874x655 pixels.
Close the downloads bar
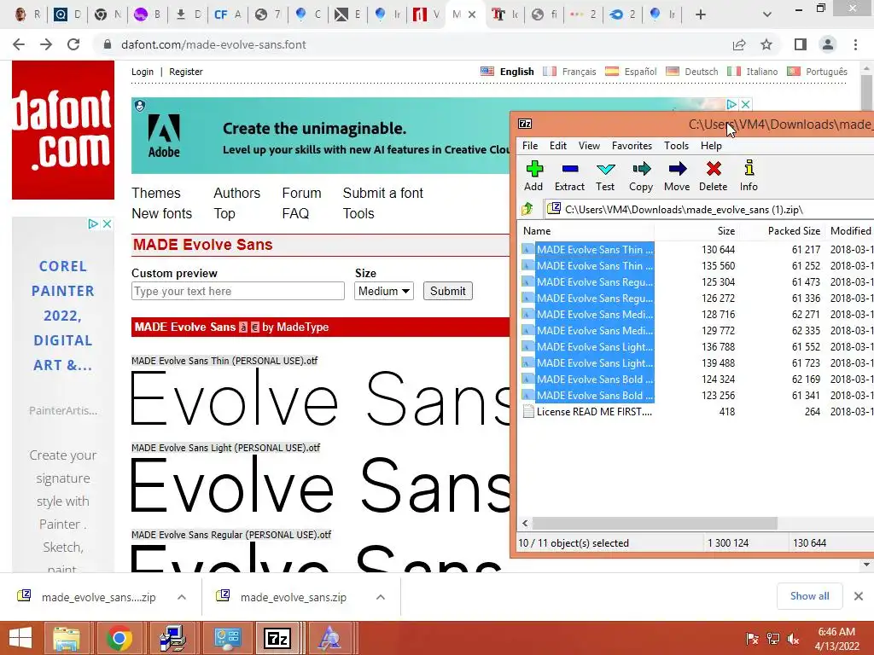tap(859, 596)
